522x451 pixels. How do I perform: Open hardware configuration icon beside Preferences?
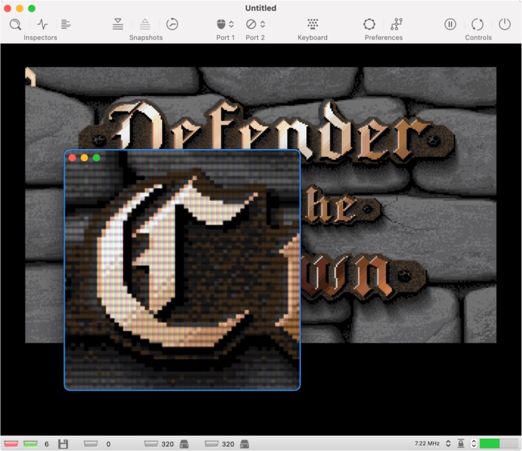coord(397,24)
